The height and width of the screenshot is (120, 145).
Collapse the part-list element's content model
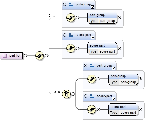[25, 56]
